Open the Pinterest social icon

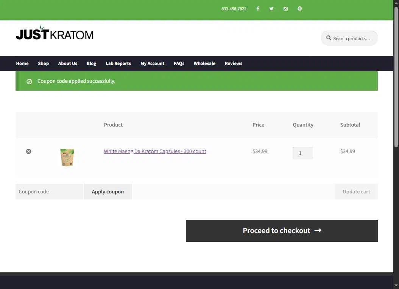point(299,9)
